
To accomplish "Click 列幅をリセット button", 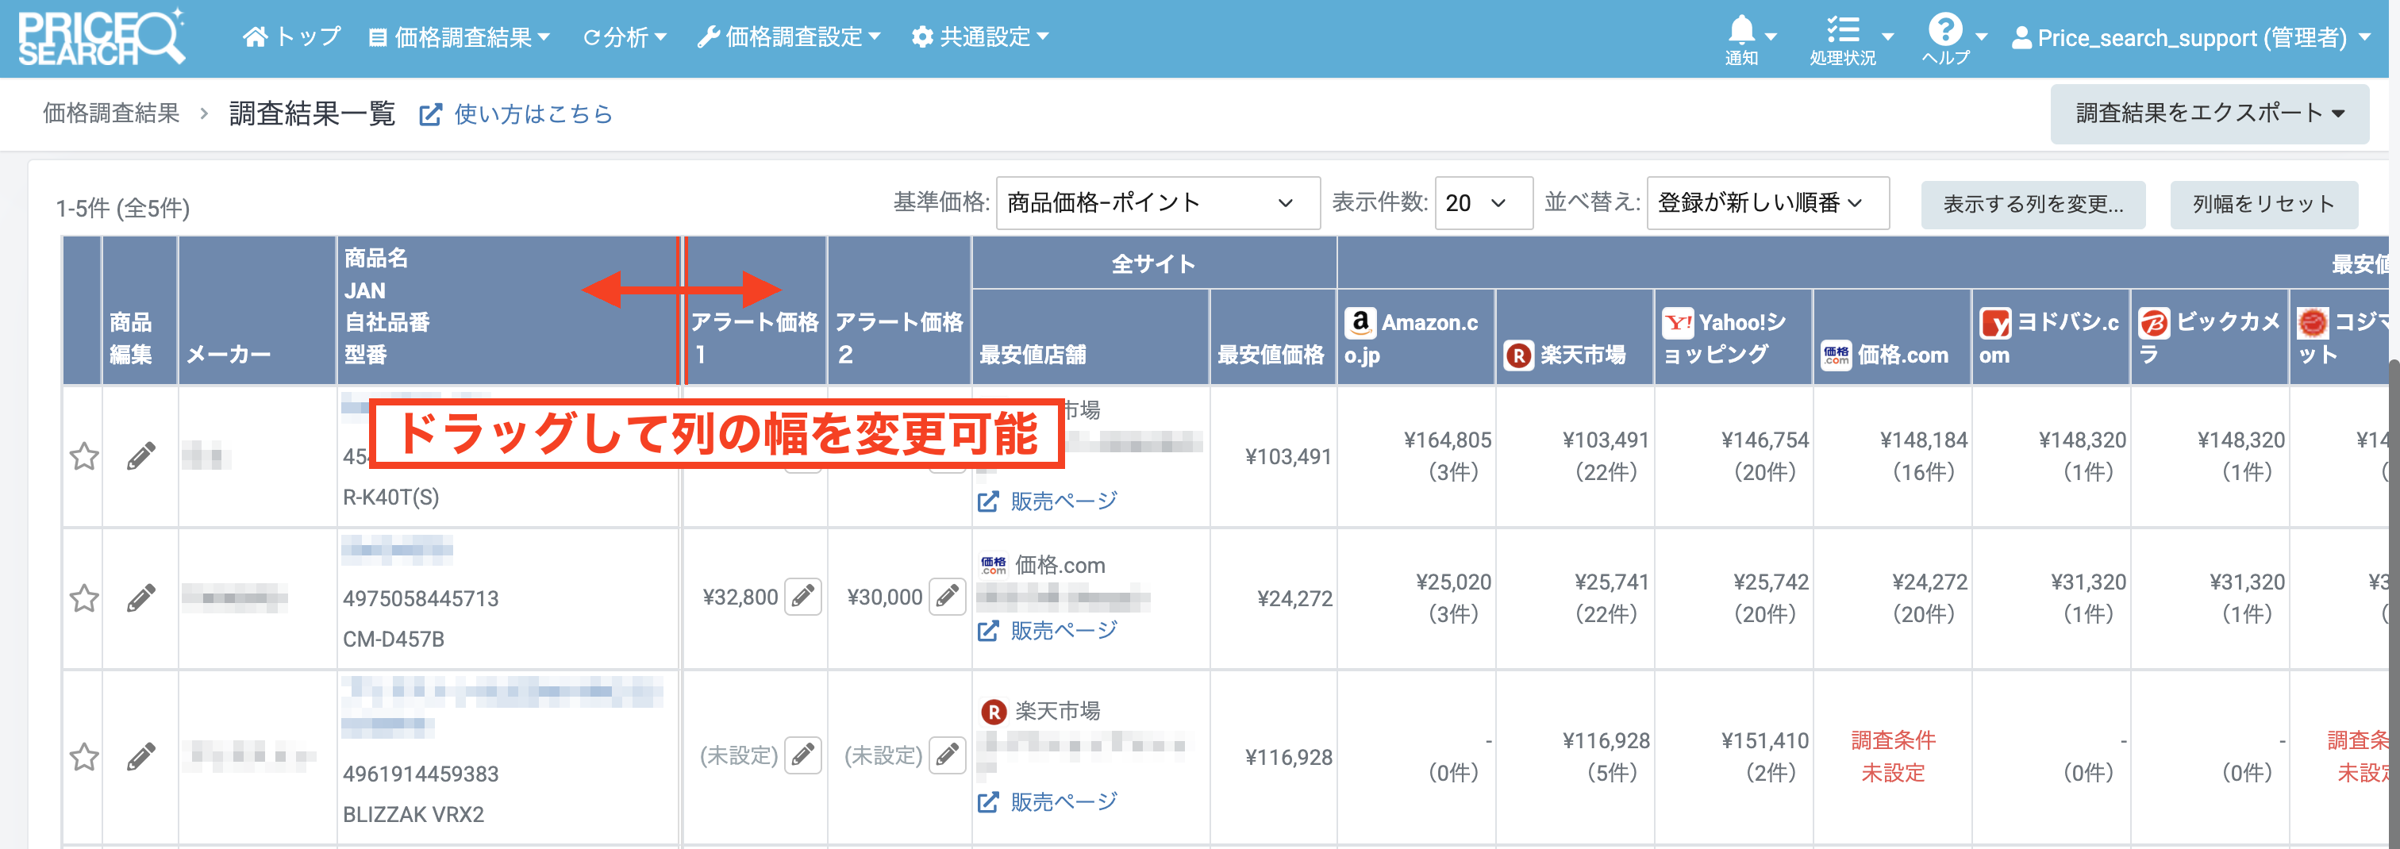I will tap(2263, 204).
